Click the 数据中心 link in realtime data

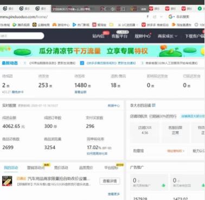[114, 106]
